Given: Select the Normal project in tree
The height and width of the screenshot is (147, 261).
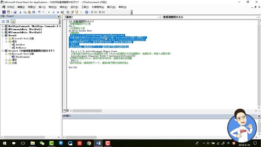Looking at the screenshot, I should click(x=12, y=36).
